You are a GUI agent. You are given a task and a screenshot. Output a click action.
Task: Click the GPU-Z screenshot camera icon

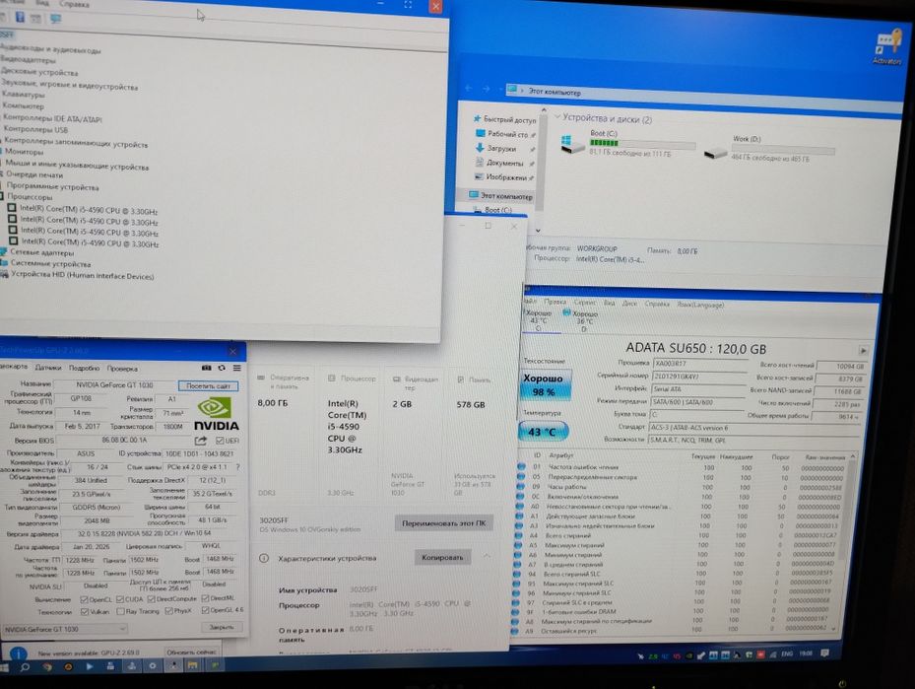click(206, 368)
